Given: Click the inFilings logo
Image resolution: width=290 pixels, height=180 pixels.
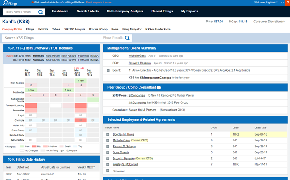Looking at the screenshot, I should 10,3.
